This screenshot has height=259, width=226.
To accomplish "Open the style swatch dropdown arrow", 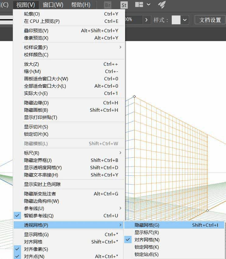I will (x=185, y=20).
